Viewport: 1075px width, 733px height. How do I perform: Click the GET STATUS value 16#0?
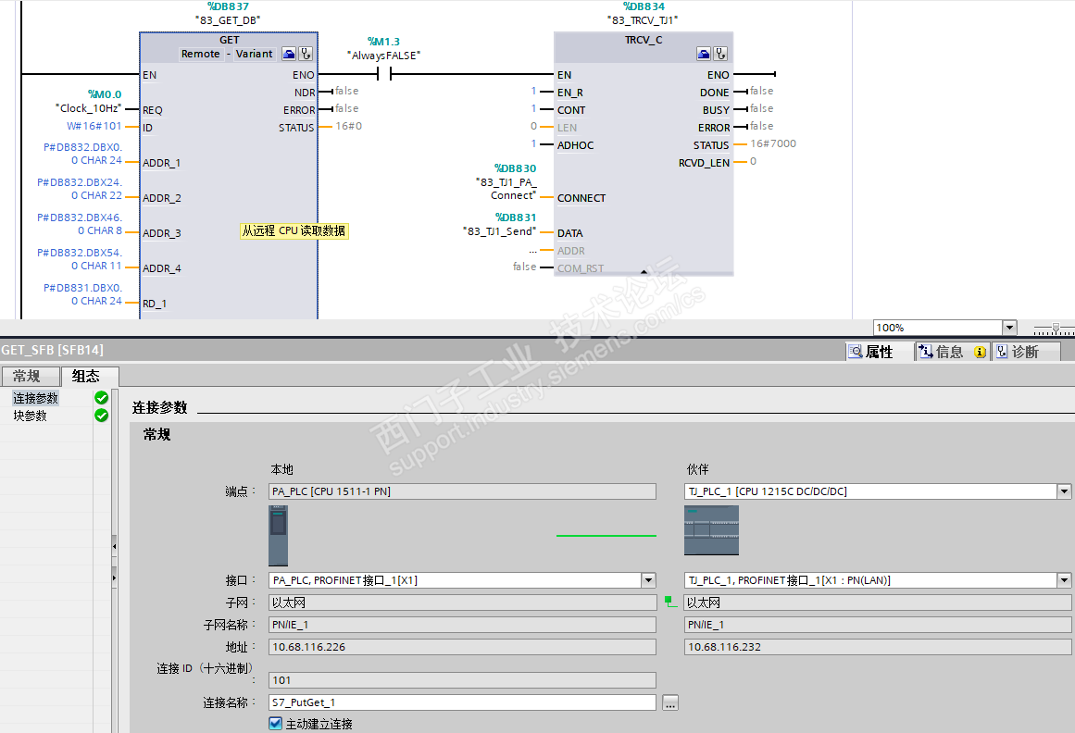[348, 126]
